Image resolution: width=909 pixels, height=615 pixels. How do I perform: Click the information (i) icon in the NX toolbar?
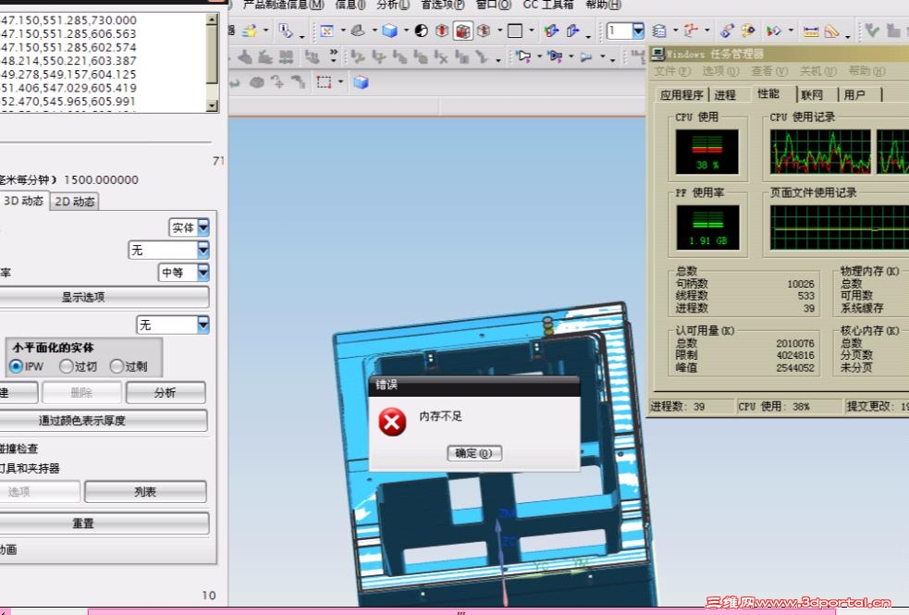click(285, 31)
